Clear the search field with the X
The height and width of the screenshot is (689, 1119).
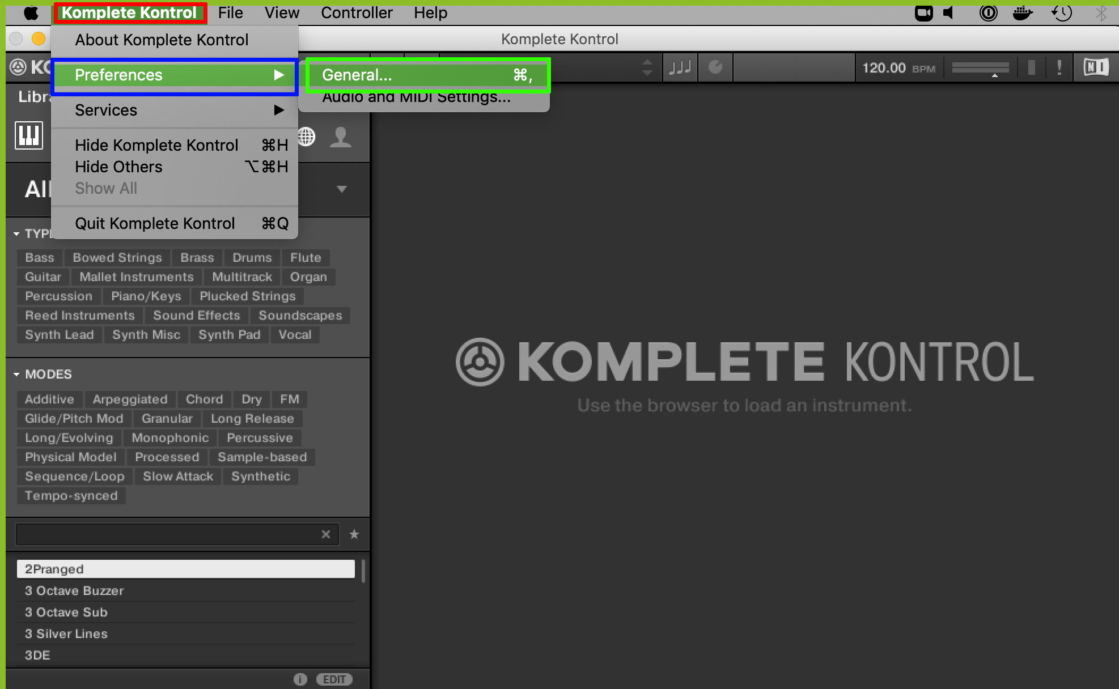pos(326,534)
